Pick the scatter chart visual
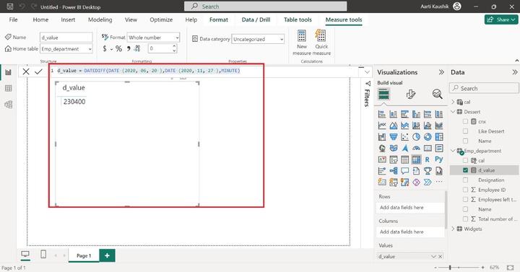 click(x=404, y=137)
